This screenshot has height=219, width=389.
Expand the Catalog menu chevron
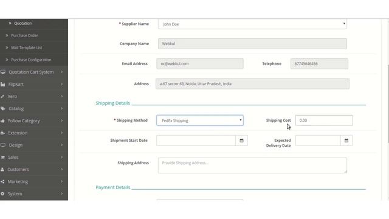61,108
